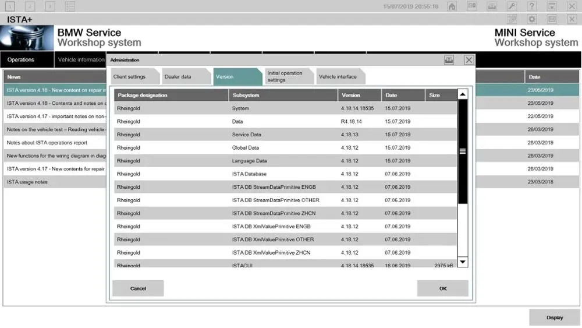Screen dimensions: 582x328
Task: Click the Cancel button
Action: click(138, 288)
